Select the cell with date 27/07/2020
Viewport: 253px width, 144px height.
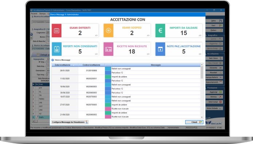coord(65,105)
